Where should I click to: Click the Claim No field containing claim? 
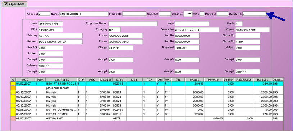click(x=248, y=41)
